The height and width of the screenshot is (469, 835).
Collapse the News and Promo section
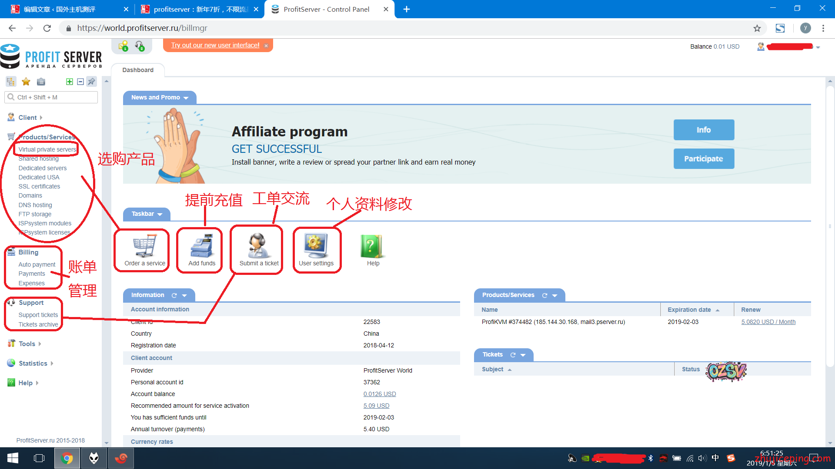point(186,98)
